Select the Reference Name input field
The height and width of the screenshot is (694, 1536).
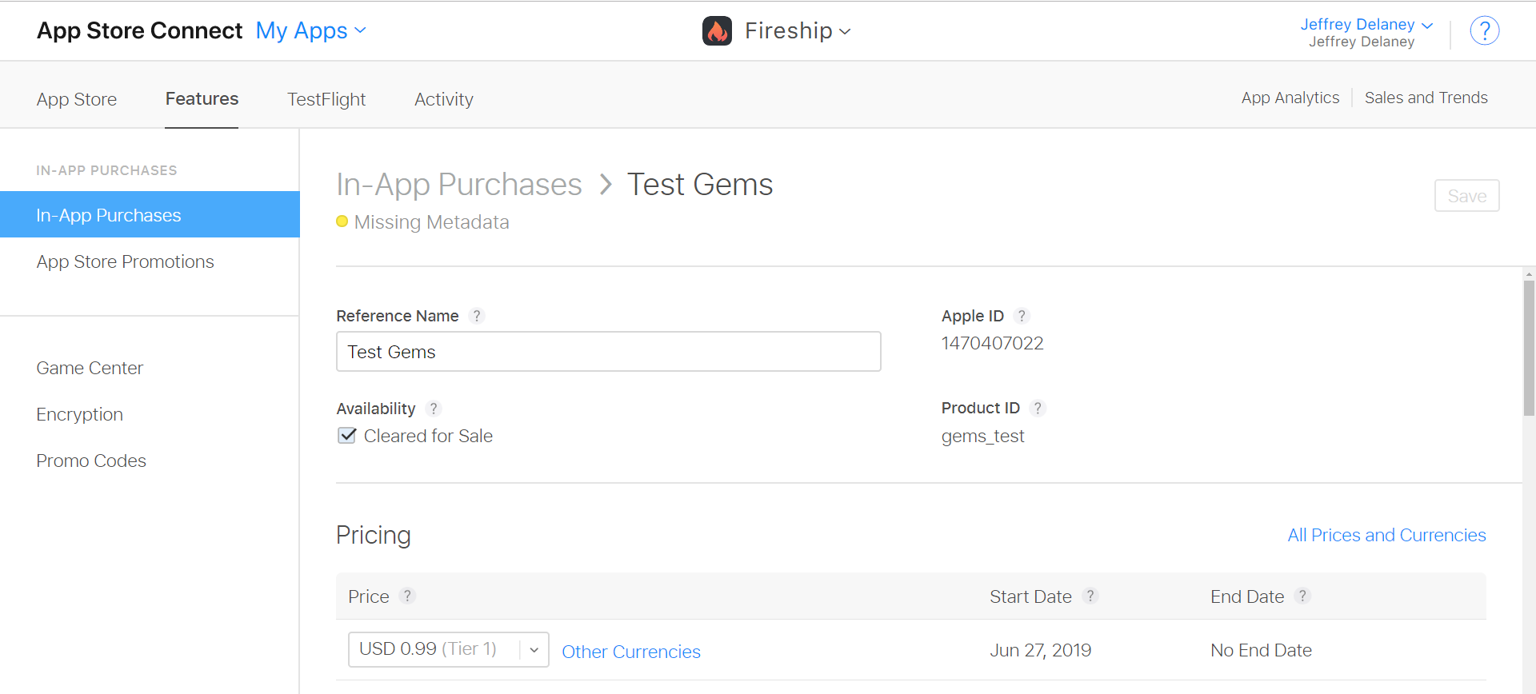pos(608,351)
